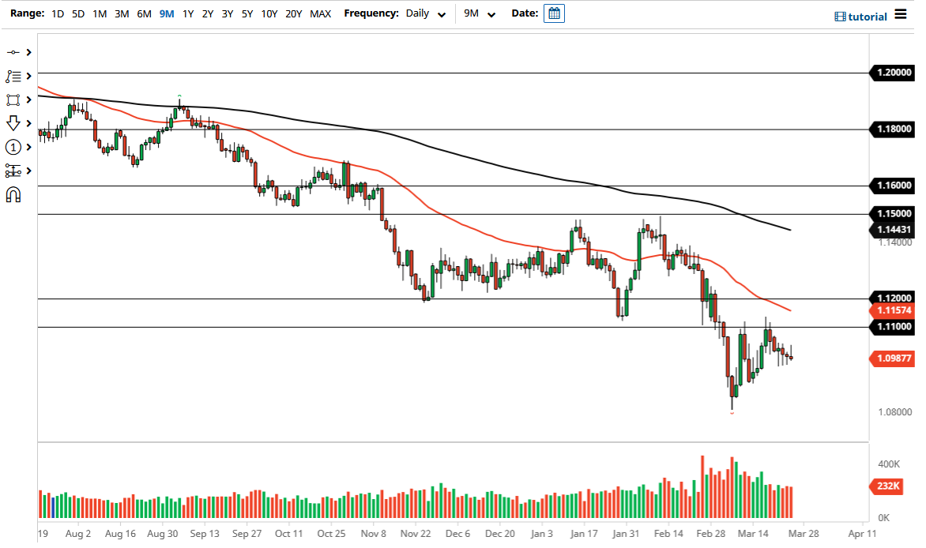Select the down arrow marker tool

[13, 123]
